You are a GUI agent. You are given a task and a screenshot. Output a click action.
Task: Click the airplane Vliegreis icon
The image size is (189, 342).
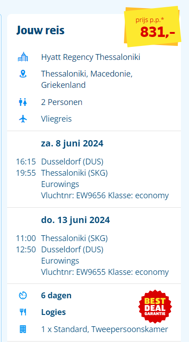pos(23,119)
